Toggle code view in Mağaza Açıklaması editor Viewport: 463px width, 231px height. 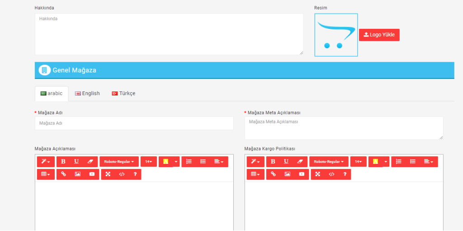pos(122,174)
